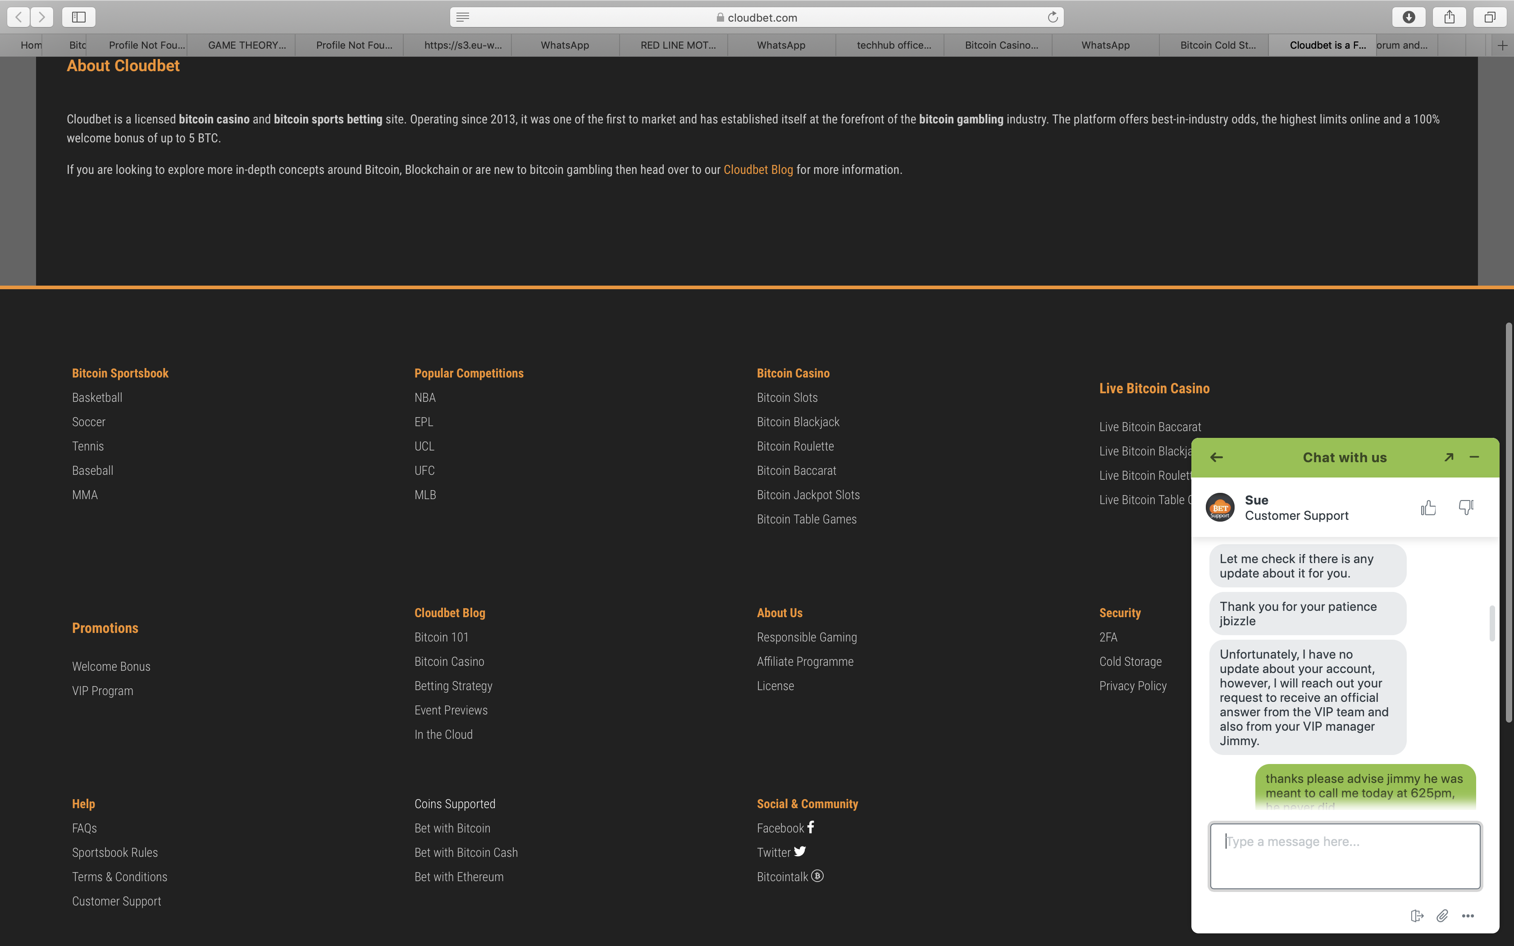Reload the cloudbet.com page

pos(1053,18)
